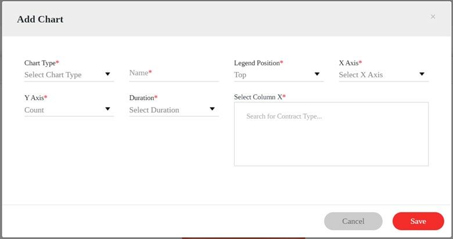This screenshot has width=453, height=239.
Task: Click the Y Axis caret arrow
Action: click(107, 109)
